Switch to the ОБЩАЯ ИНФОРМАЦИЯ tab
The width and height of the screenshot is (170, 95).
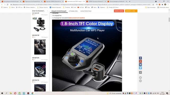(59, 11)
